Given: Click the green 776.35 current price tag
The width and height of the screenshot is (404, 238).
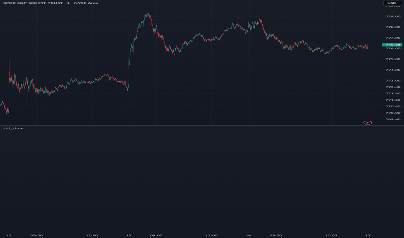Looking at the screenshot, I should click(x=392, y=45).
